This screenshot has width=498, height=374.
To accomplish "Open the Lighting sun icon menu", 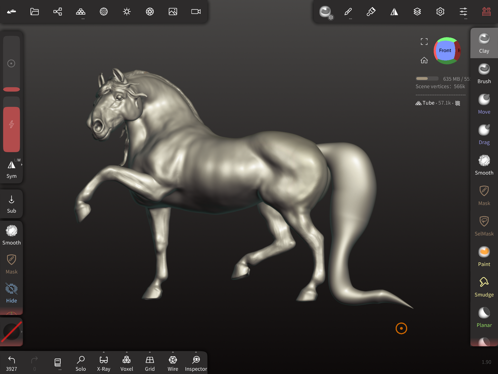I will [127, 12].
